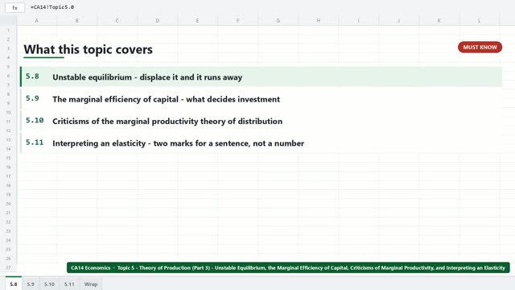This screenshot has height=290, width=515.
Task: Select column F header
Action: tap(238, 20)
